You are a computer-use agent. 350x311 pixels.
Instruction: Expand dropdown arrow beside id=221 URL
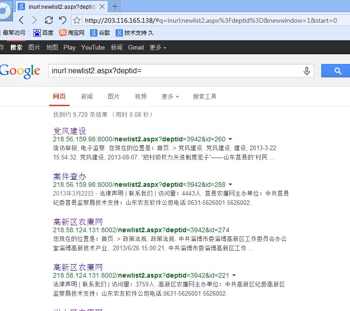pyautogui.click(x=234, y=276)
